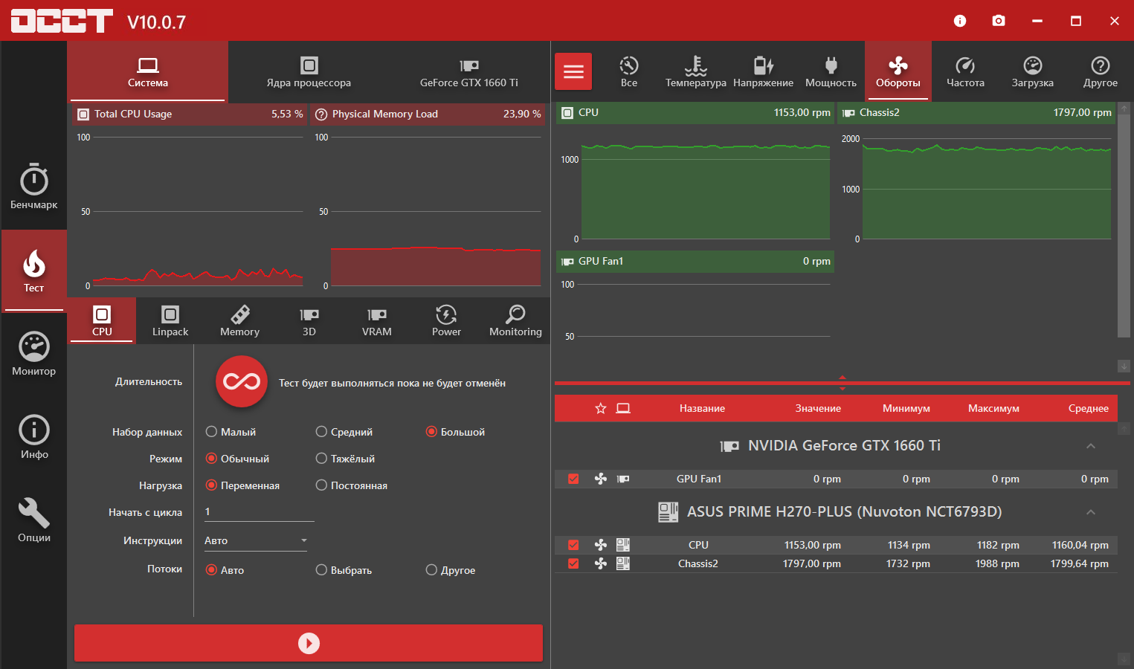Select Обычный mode radio

238,459
